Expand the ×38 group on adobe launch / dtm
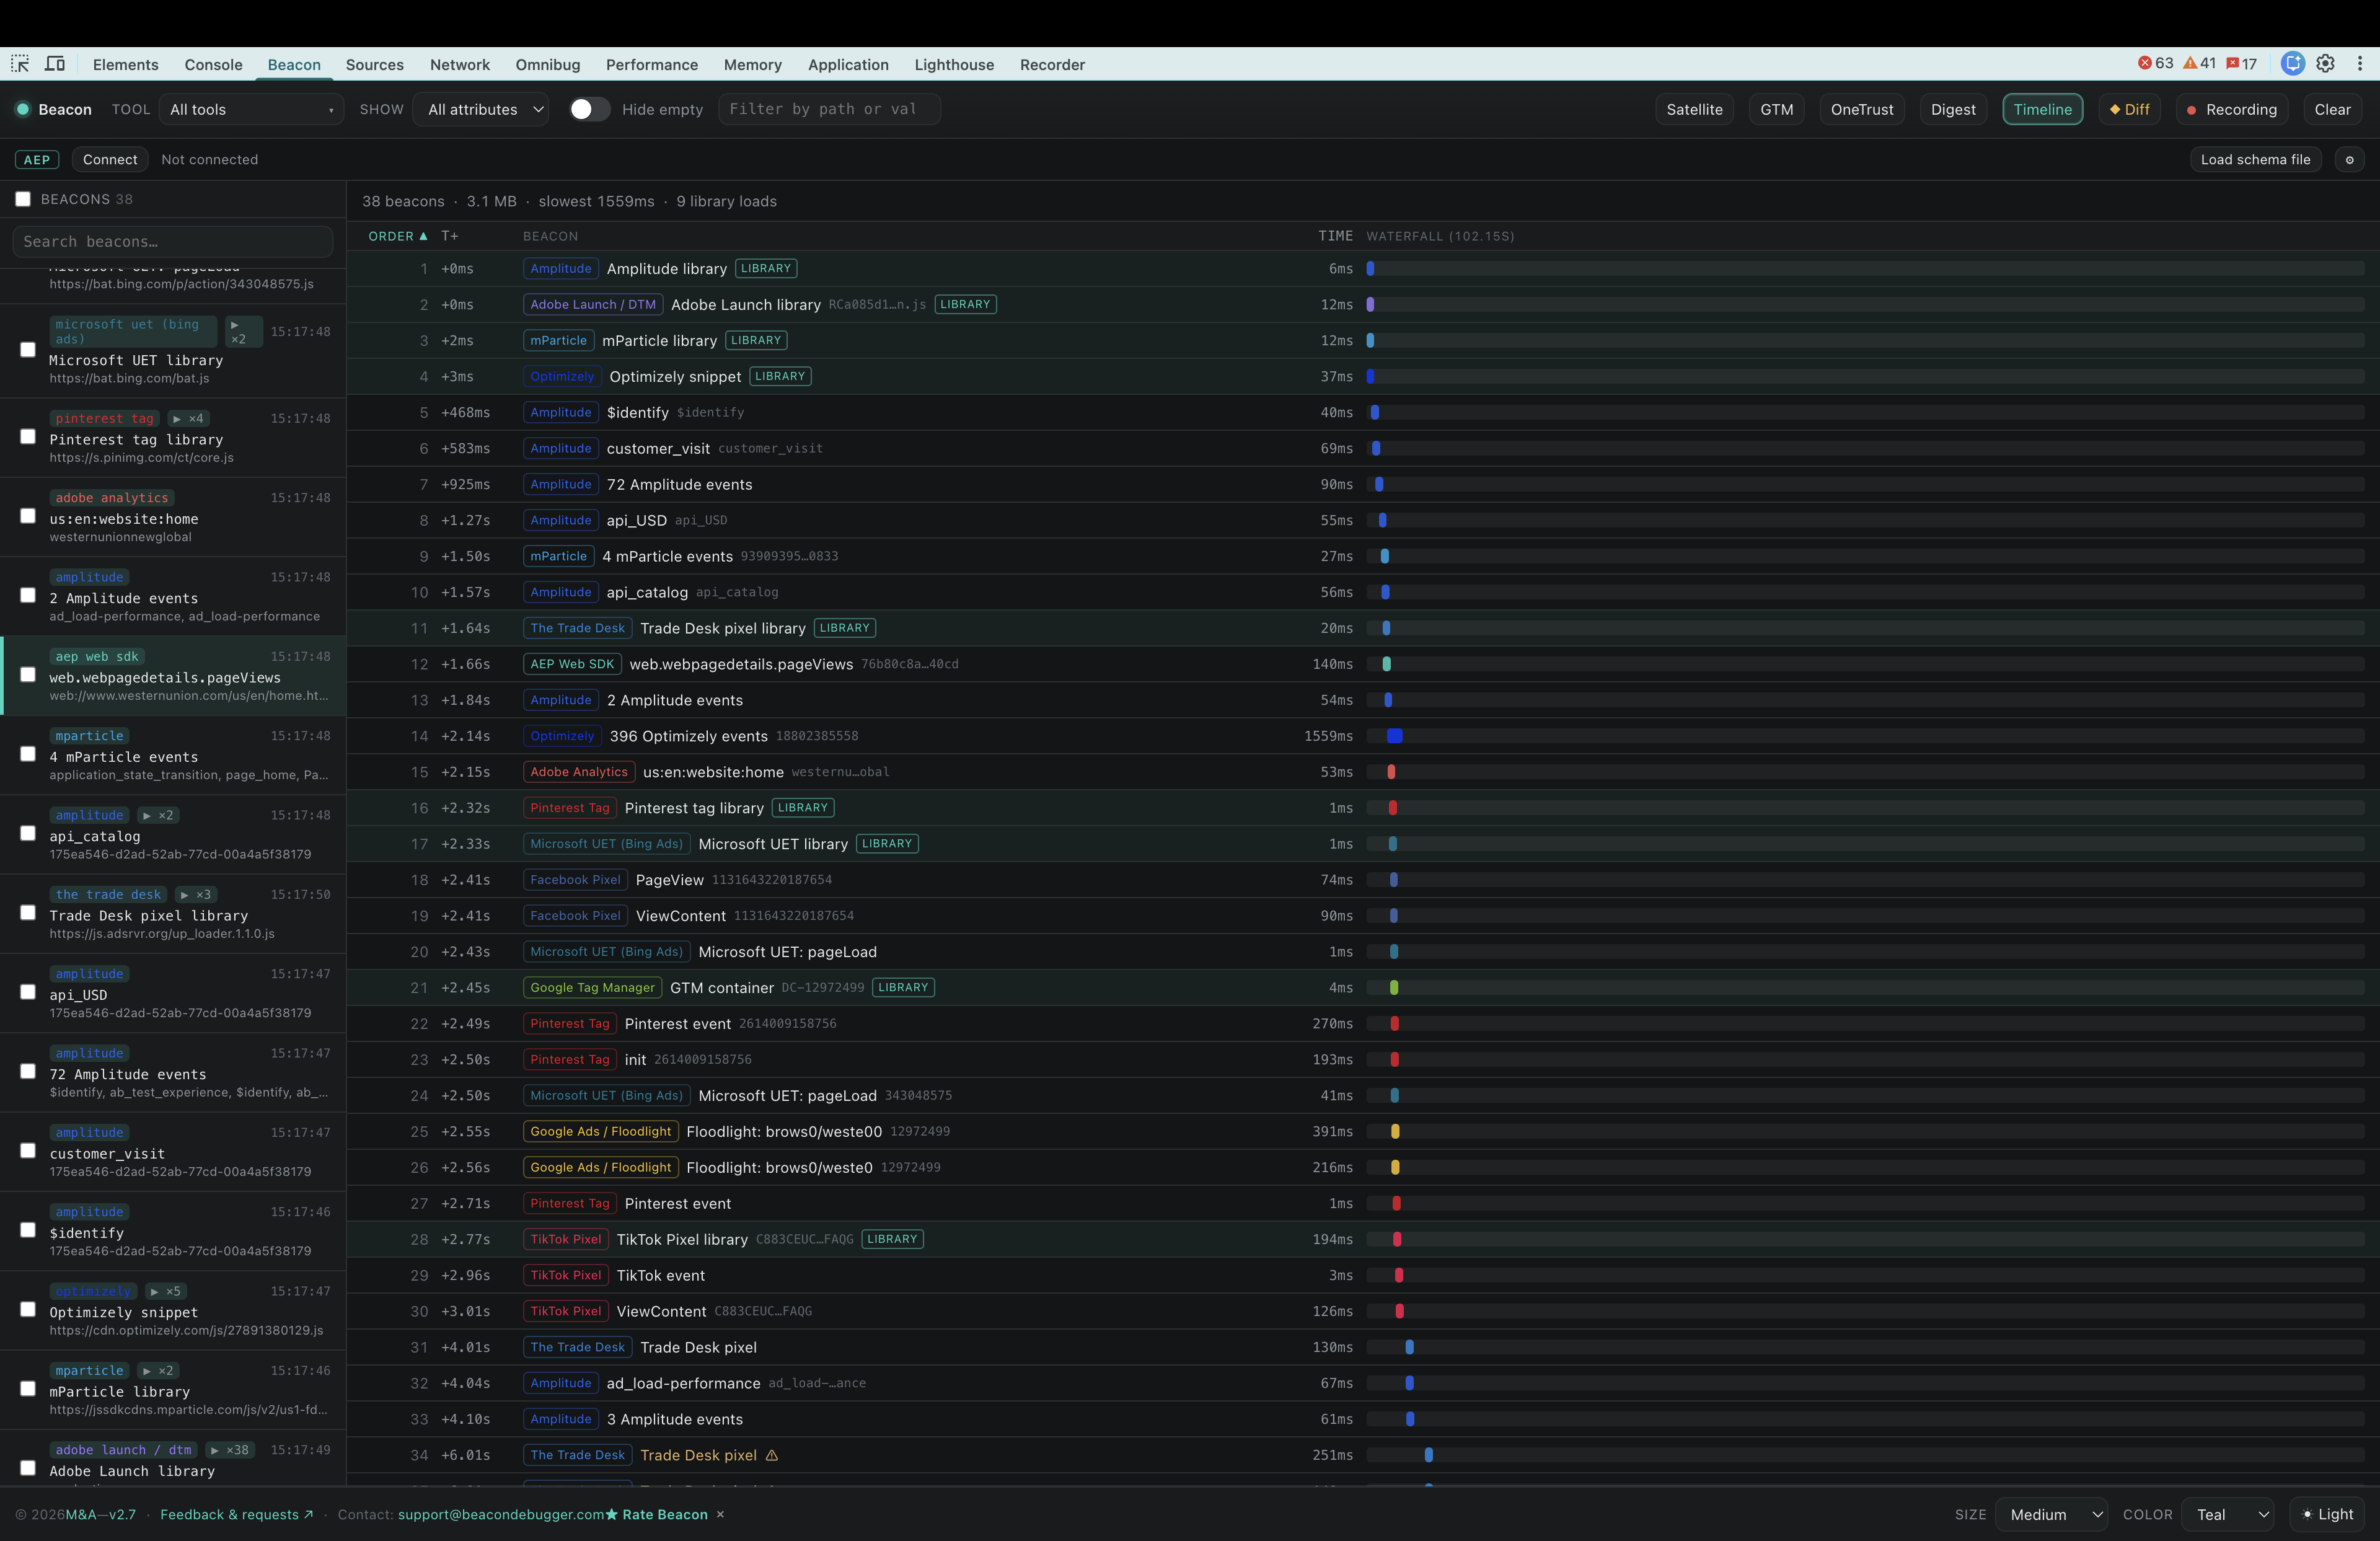The height and width of the screenshot is (1541, 2380). tap(230, 1450)
